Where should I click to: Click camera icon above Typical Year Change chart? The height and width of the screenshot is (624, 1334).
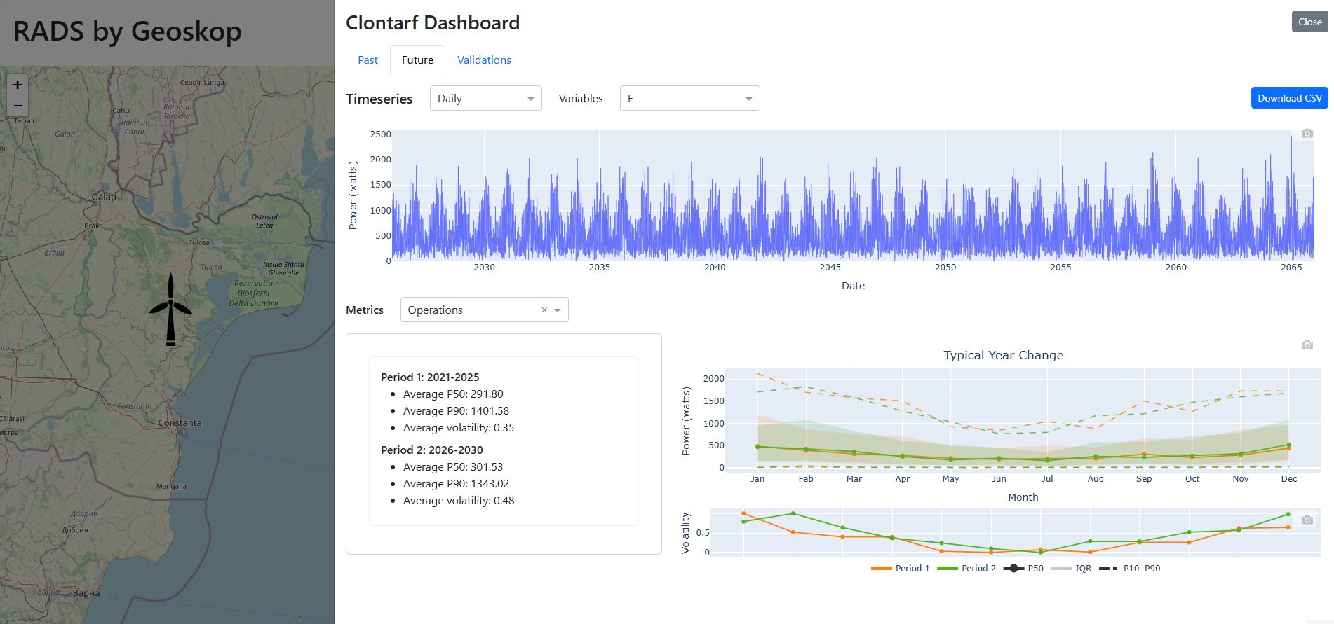1307,345
